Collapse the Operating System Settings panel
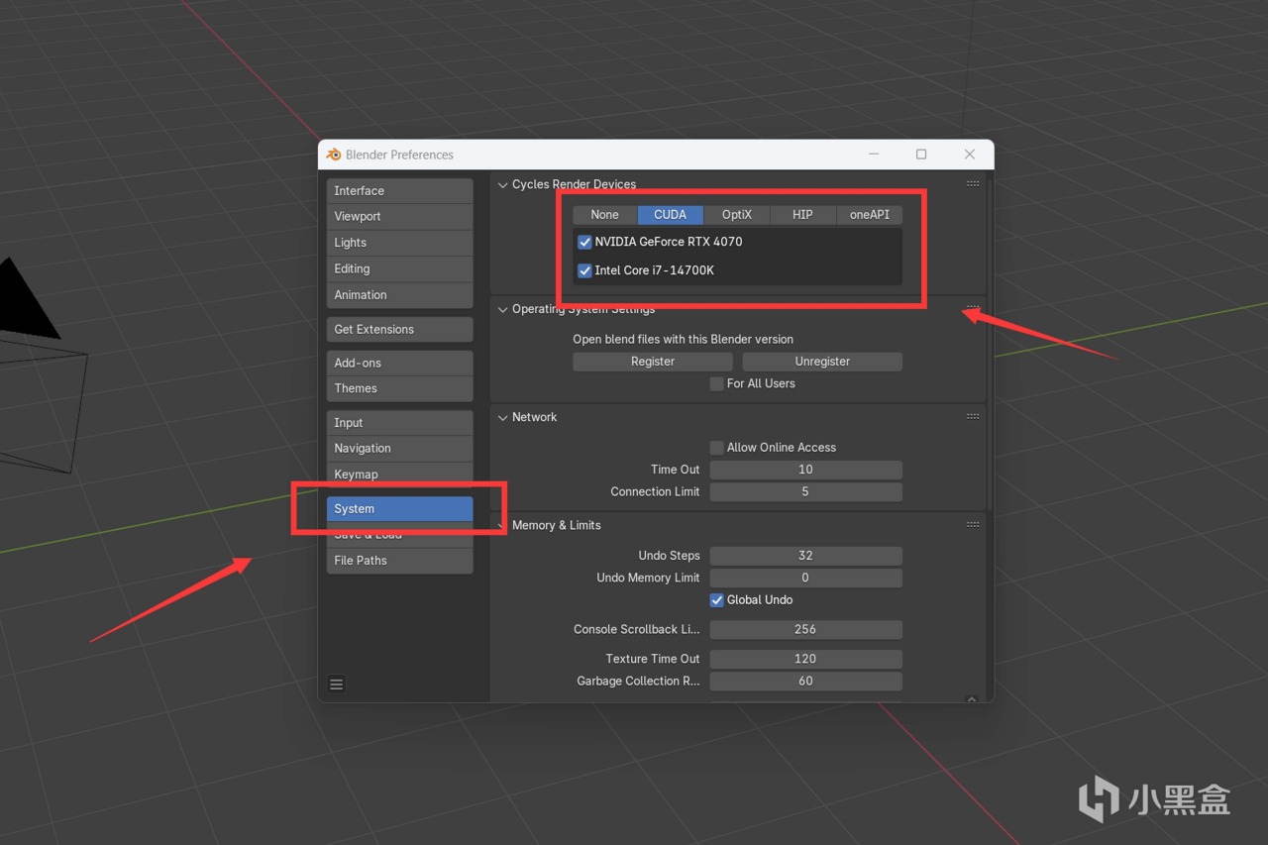Image resolution: width=1268 pixels, height=845 pixels. (x=502, y=309)
